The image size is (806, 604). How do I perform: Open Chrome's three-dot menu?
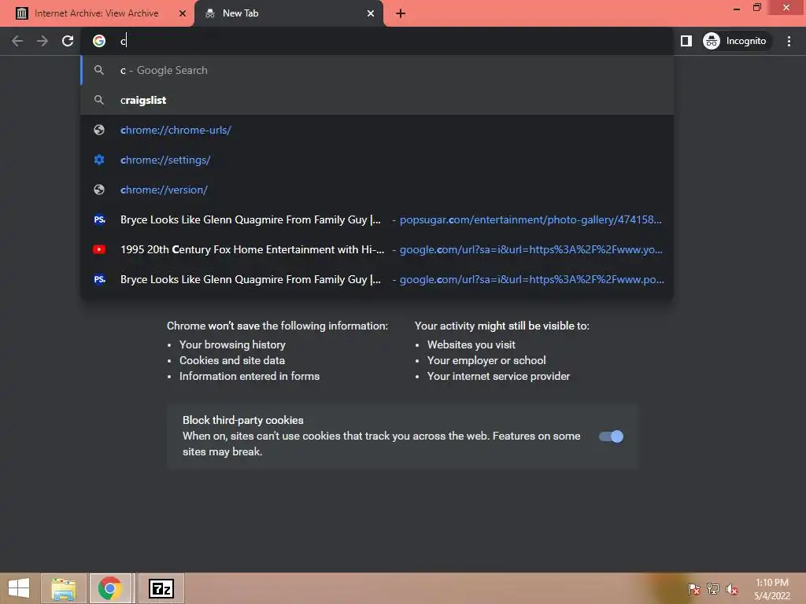pos(789,41)
